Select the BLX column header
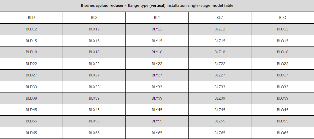This screenshot has width=314, height=139. click(x=94, y=18)
